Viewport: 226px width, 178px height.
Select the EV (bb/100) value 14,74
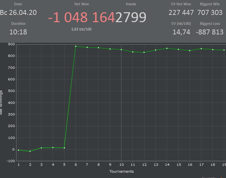(181, 32)
